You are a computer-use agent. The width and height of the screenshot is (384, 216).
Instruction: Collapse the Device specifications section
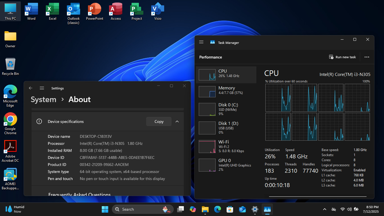(x=177, y=121)
